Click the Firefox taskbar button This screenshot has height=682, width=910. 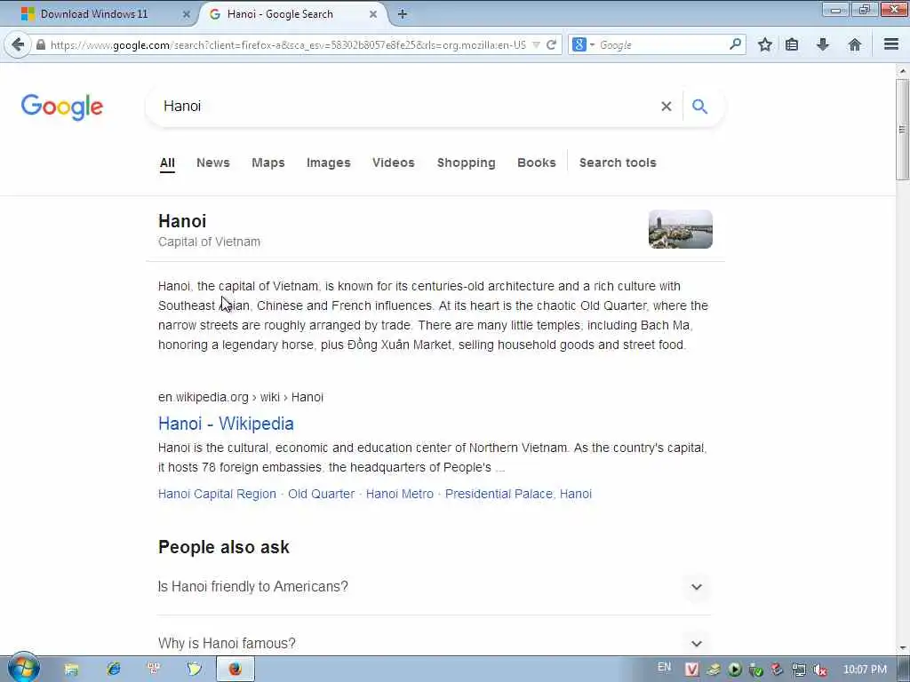pyautogui.click(x=235, y=669)
